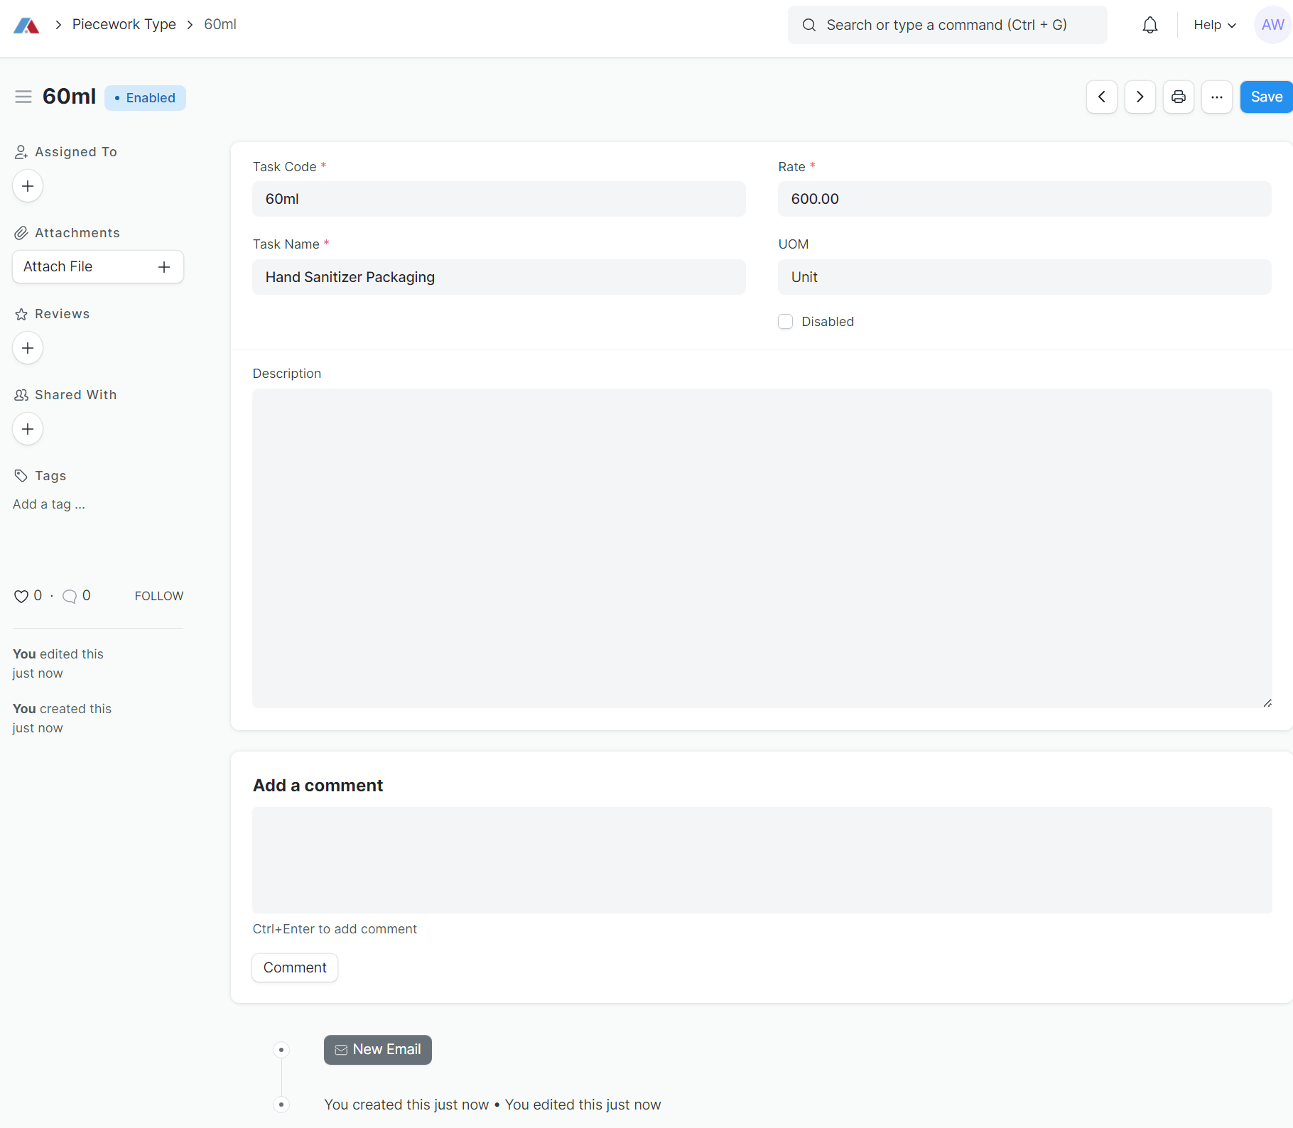Go to next record arrow
The height and width of the screenshot is (1128, 1293).
pos(1140,97)
